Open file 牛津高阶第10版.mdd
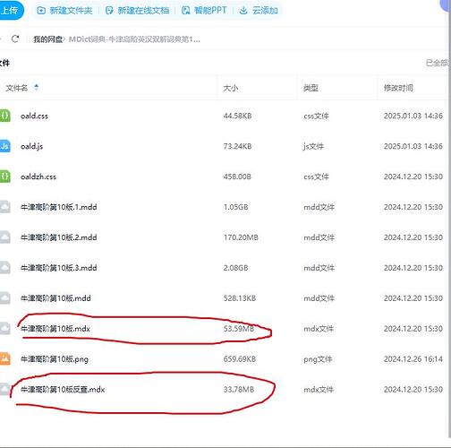The height and width of the screenshot is (448, 451). tap(55, 298)
